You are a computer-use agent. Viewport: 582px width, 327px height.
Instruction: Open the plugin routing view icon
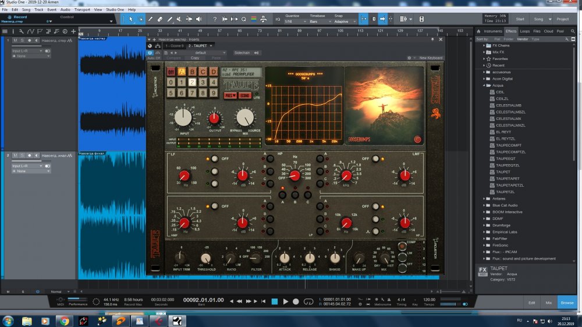[x=158, y=45]
